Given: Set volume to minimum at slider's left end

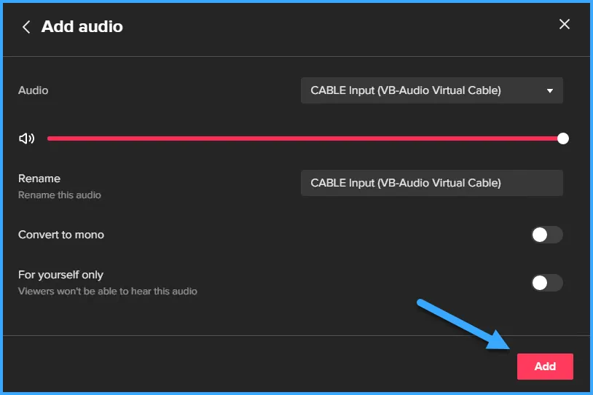Looking at the screenshot, I should (x=49, y=138).
